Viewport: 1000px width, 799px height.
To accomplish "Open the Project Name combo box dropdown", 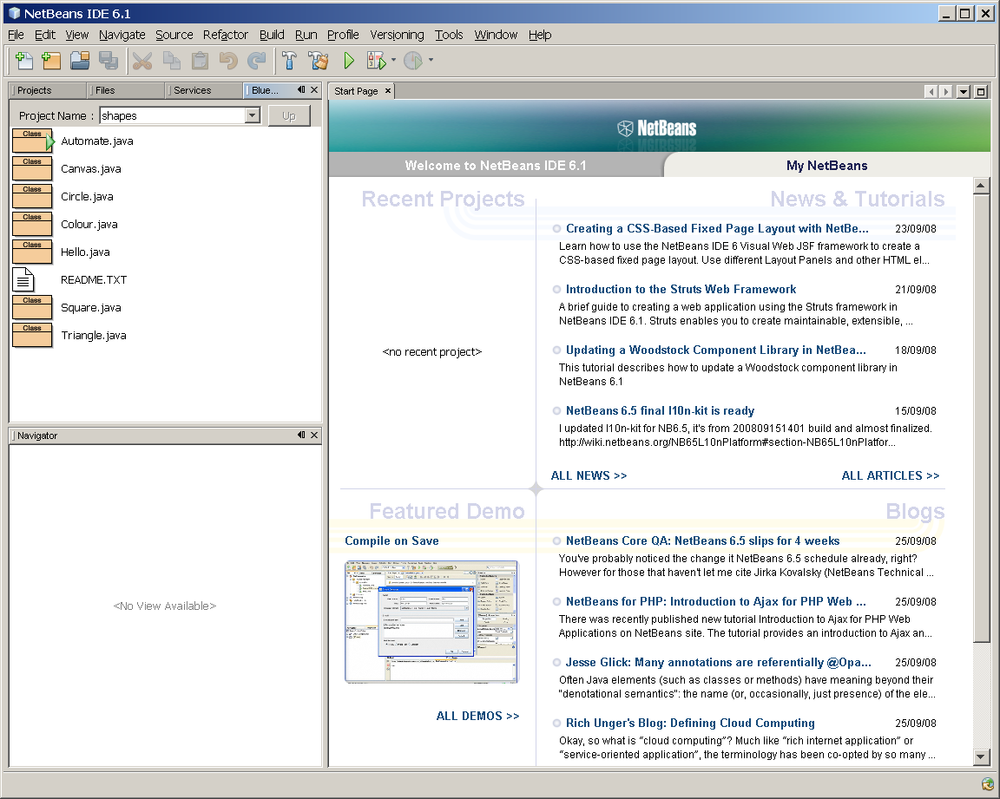I will click(253, 115).
